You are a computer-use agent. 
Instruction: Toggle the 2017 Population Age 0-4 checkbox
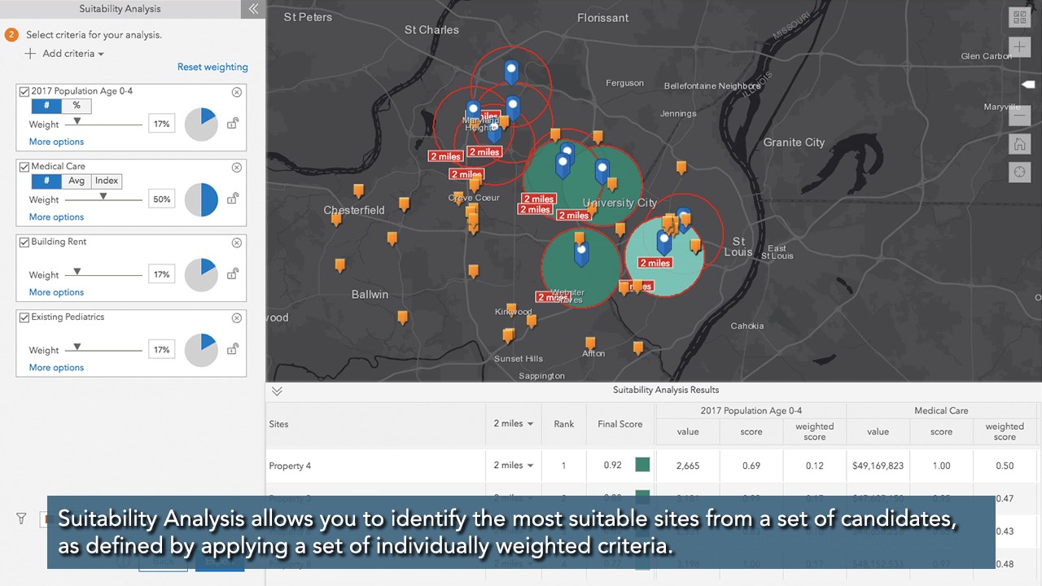click(x=24, y=92)
